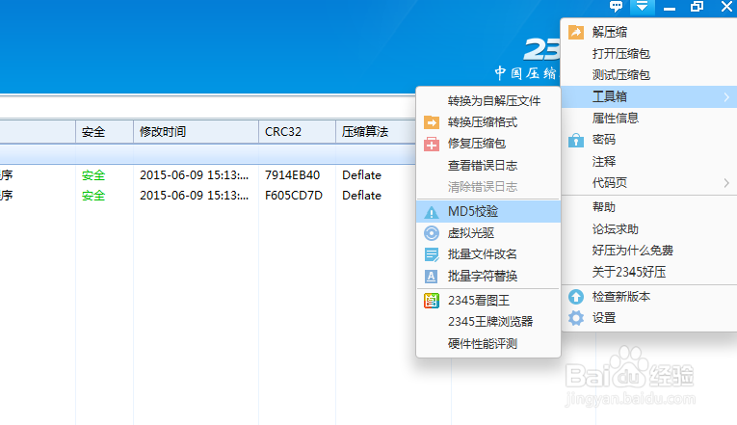
Task: Sort by the 修改时间 column header
Action: tap(196, 132)
